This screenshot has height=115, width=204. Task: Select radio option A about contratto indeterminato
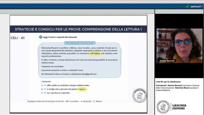(x=45, y=85)
